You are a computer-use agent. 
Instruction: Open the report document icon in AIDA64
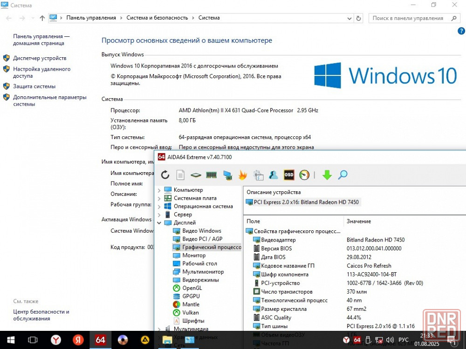180,175
